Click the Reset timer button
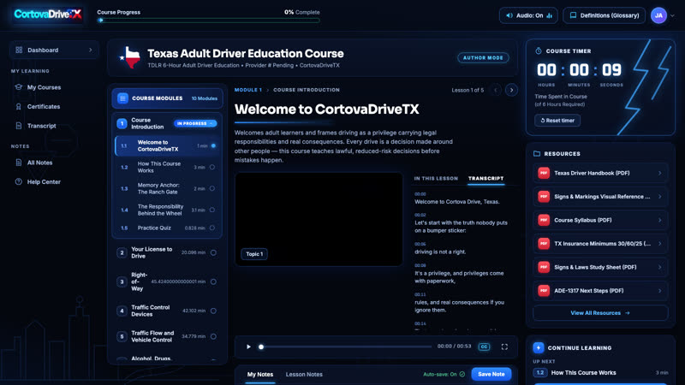The width and height of the screenshot is (685, 385). tap(557, 121)
